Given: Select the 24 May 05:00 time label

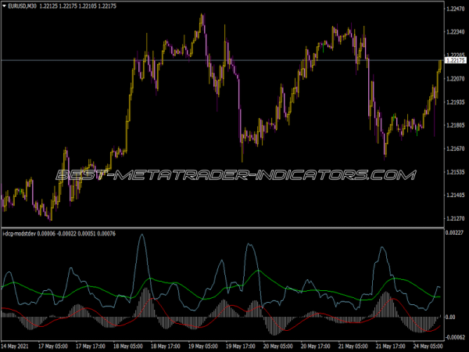Looking at the screenshot, I should coord(428,346).
